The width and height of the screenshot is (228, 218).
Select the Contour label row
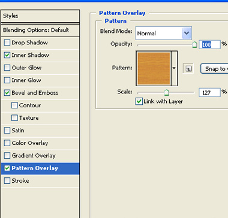click(x=30, y=105)
